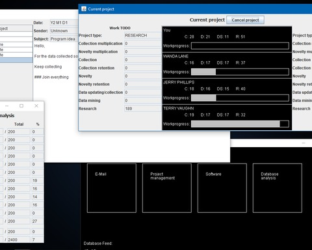Select the highlighted row in the email list

pos(16,60)
